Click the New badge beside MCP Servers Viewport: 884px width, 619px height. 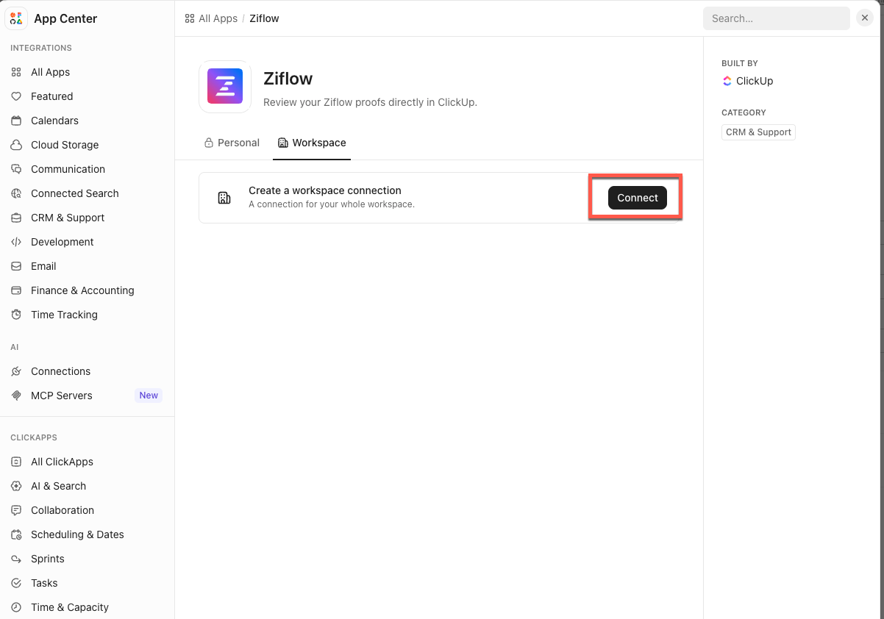click(x=149, y=396)
